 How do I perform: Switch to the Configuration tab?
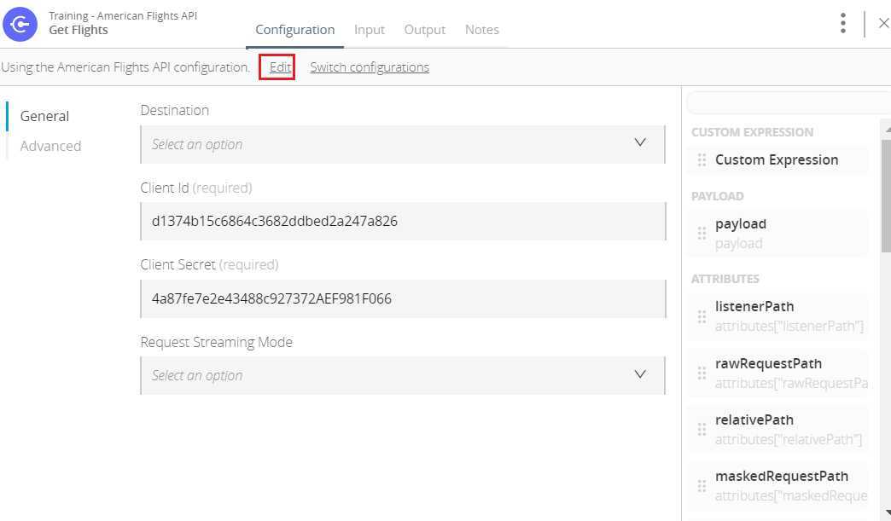(295, 30)
